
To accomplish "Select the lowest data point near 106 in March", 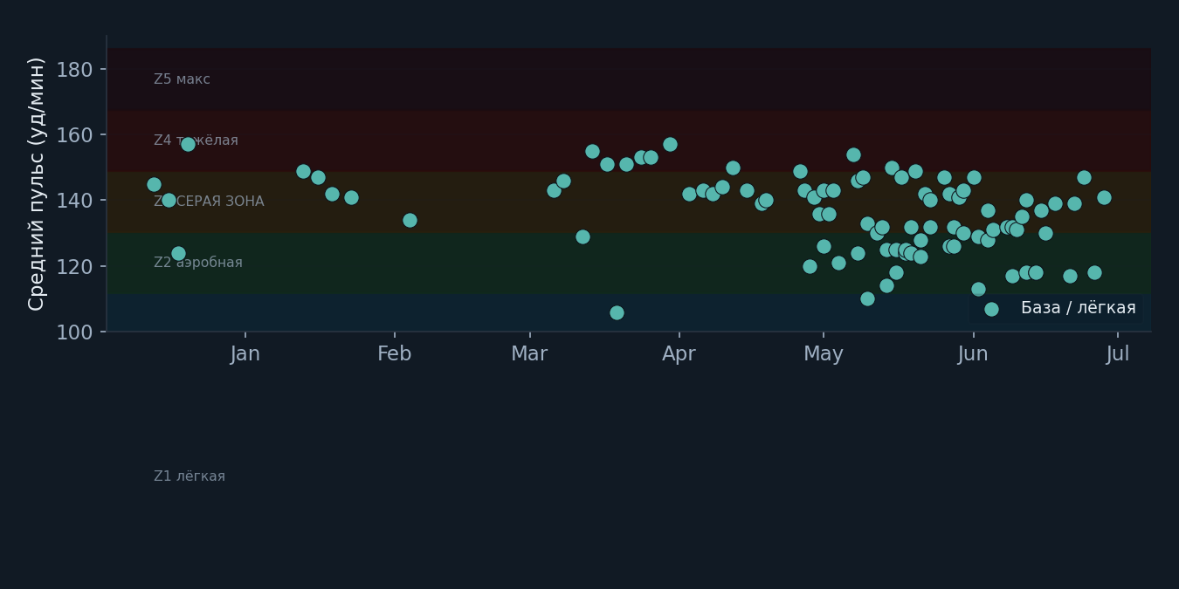I will pos(617,312).
